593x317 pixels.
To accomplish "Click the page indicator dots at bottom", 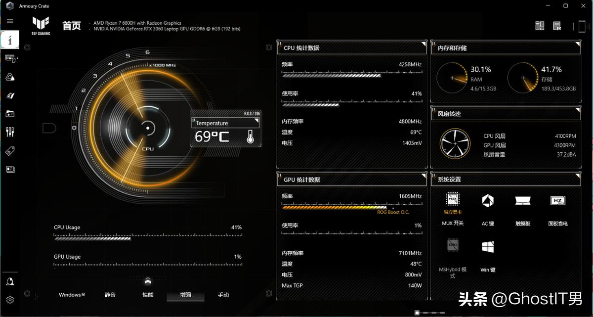I will point(429,313).
